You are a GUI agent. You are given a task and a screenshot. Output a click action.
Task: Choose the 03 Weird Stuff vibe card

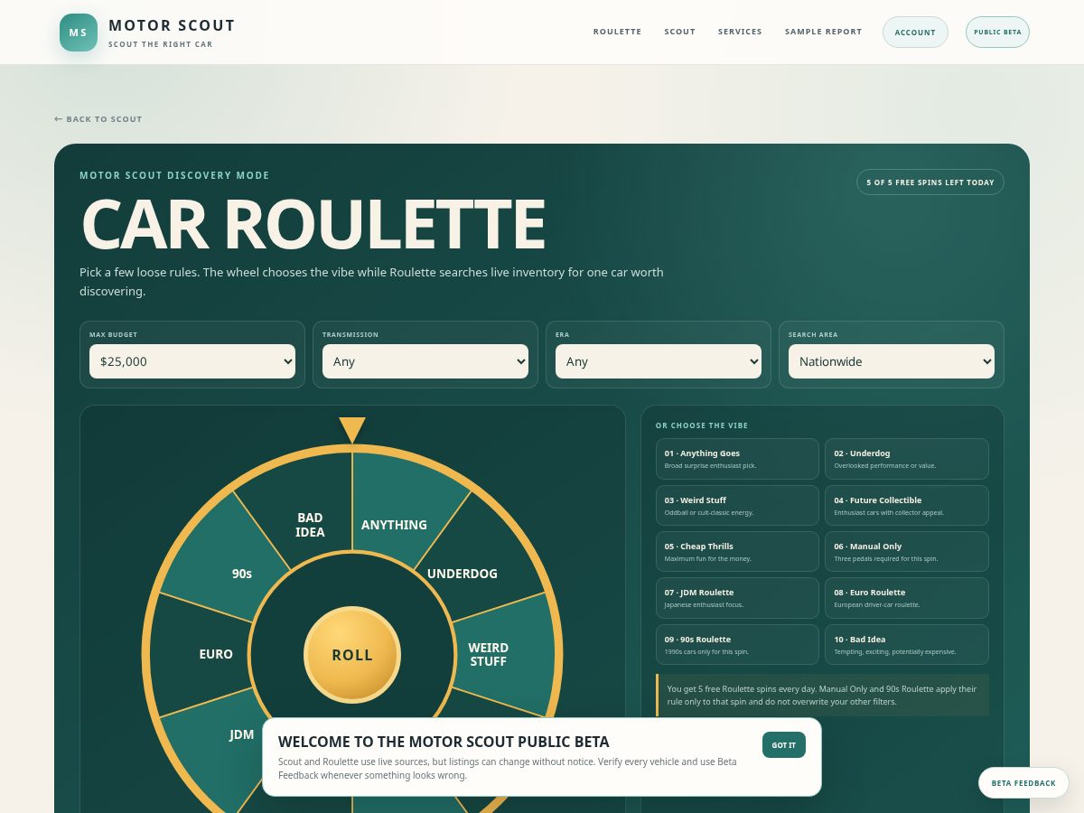click(x=737, y=506)
